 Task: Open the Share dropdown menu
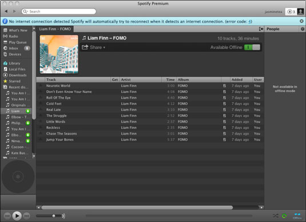click(93, 47)
